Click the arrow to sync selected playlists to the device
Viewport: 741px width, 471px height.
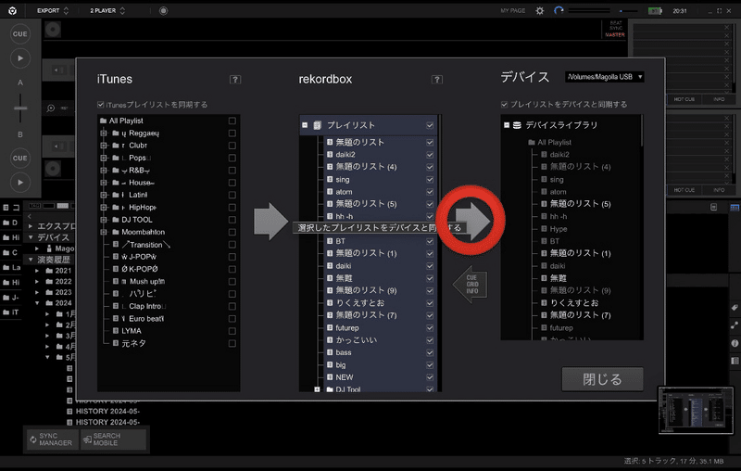tap(473, 221)
